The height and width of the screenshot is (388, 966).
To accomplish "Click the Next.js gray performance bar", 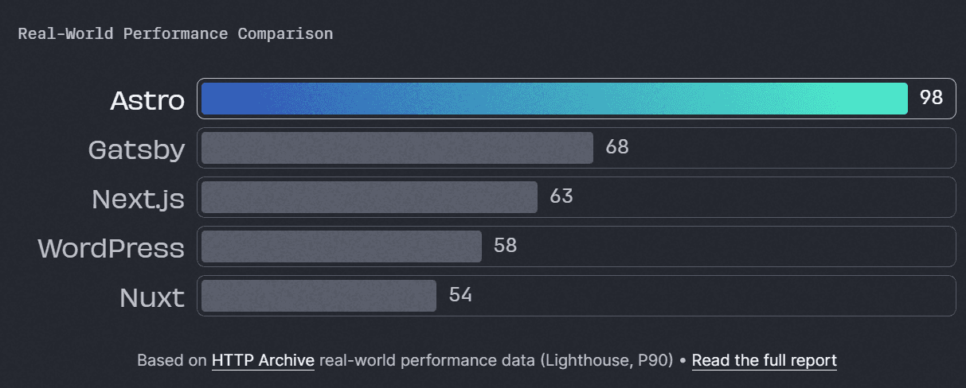I will [369, 197].
